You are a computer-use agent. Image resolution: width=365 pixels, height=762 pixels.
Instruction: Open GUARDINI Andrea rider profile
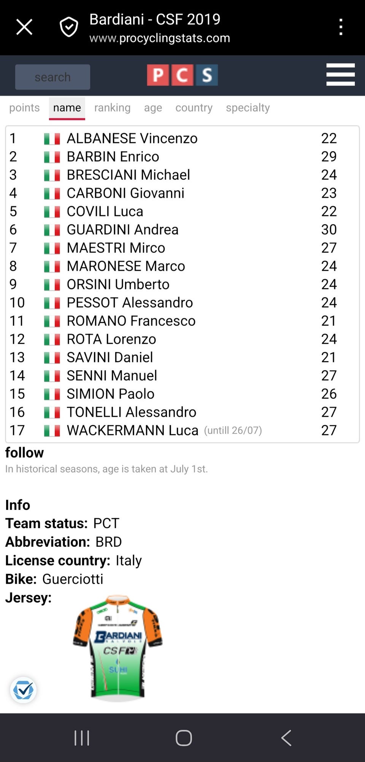[122, 230]
